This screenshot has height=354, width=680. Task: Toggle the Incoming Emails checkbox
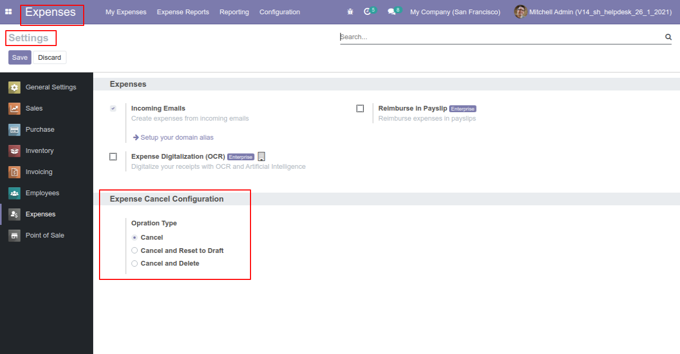pos(113,108)
